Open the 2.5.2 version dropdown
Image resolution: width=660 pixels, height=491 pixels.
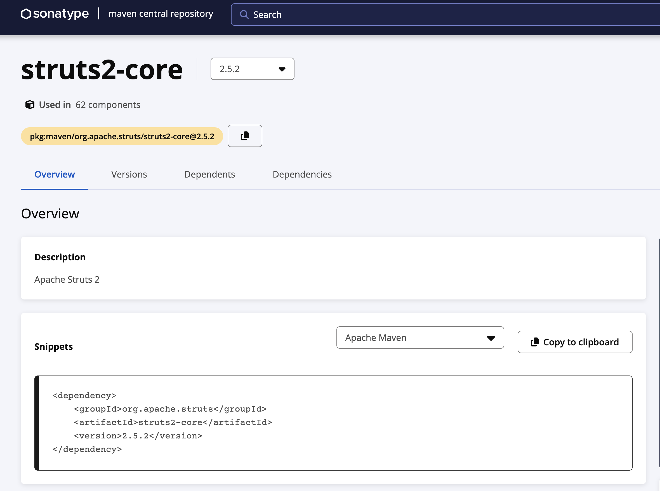[252, 69]
